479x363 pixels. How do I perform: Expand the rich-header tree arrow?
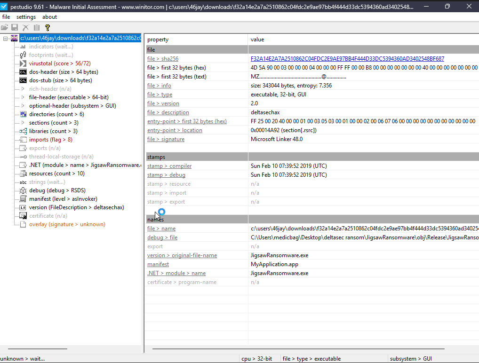[23, 89]
